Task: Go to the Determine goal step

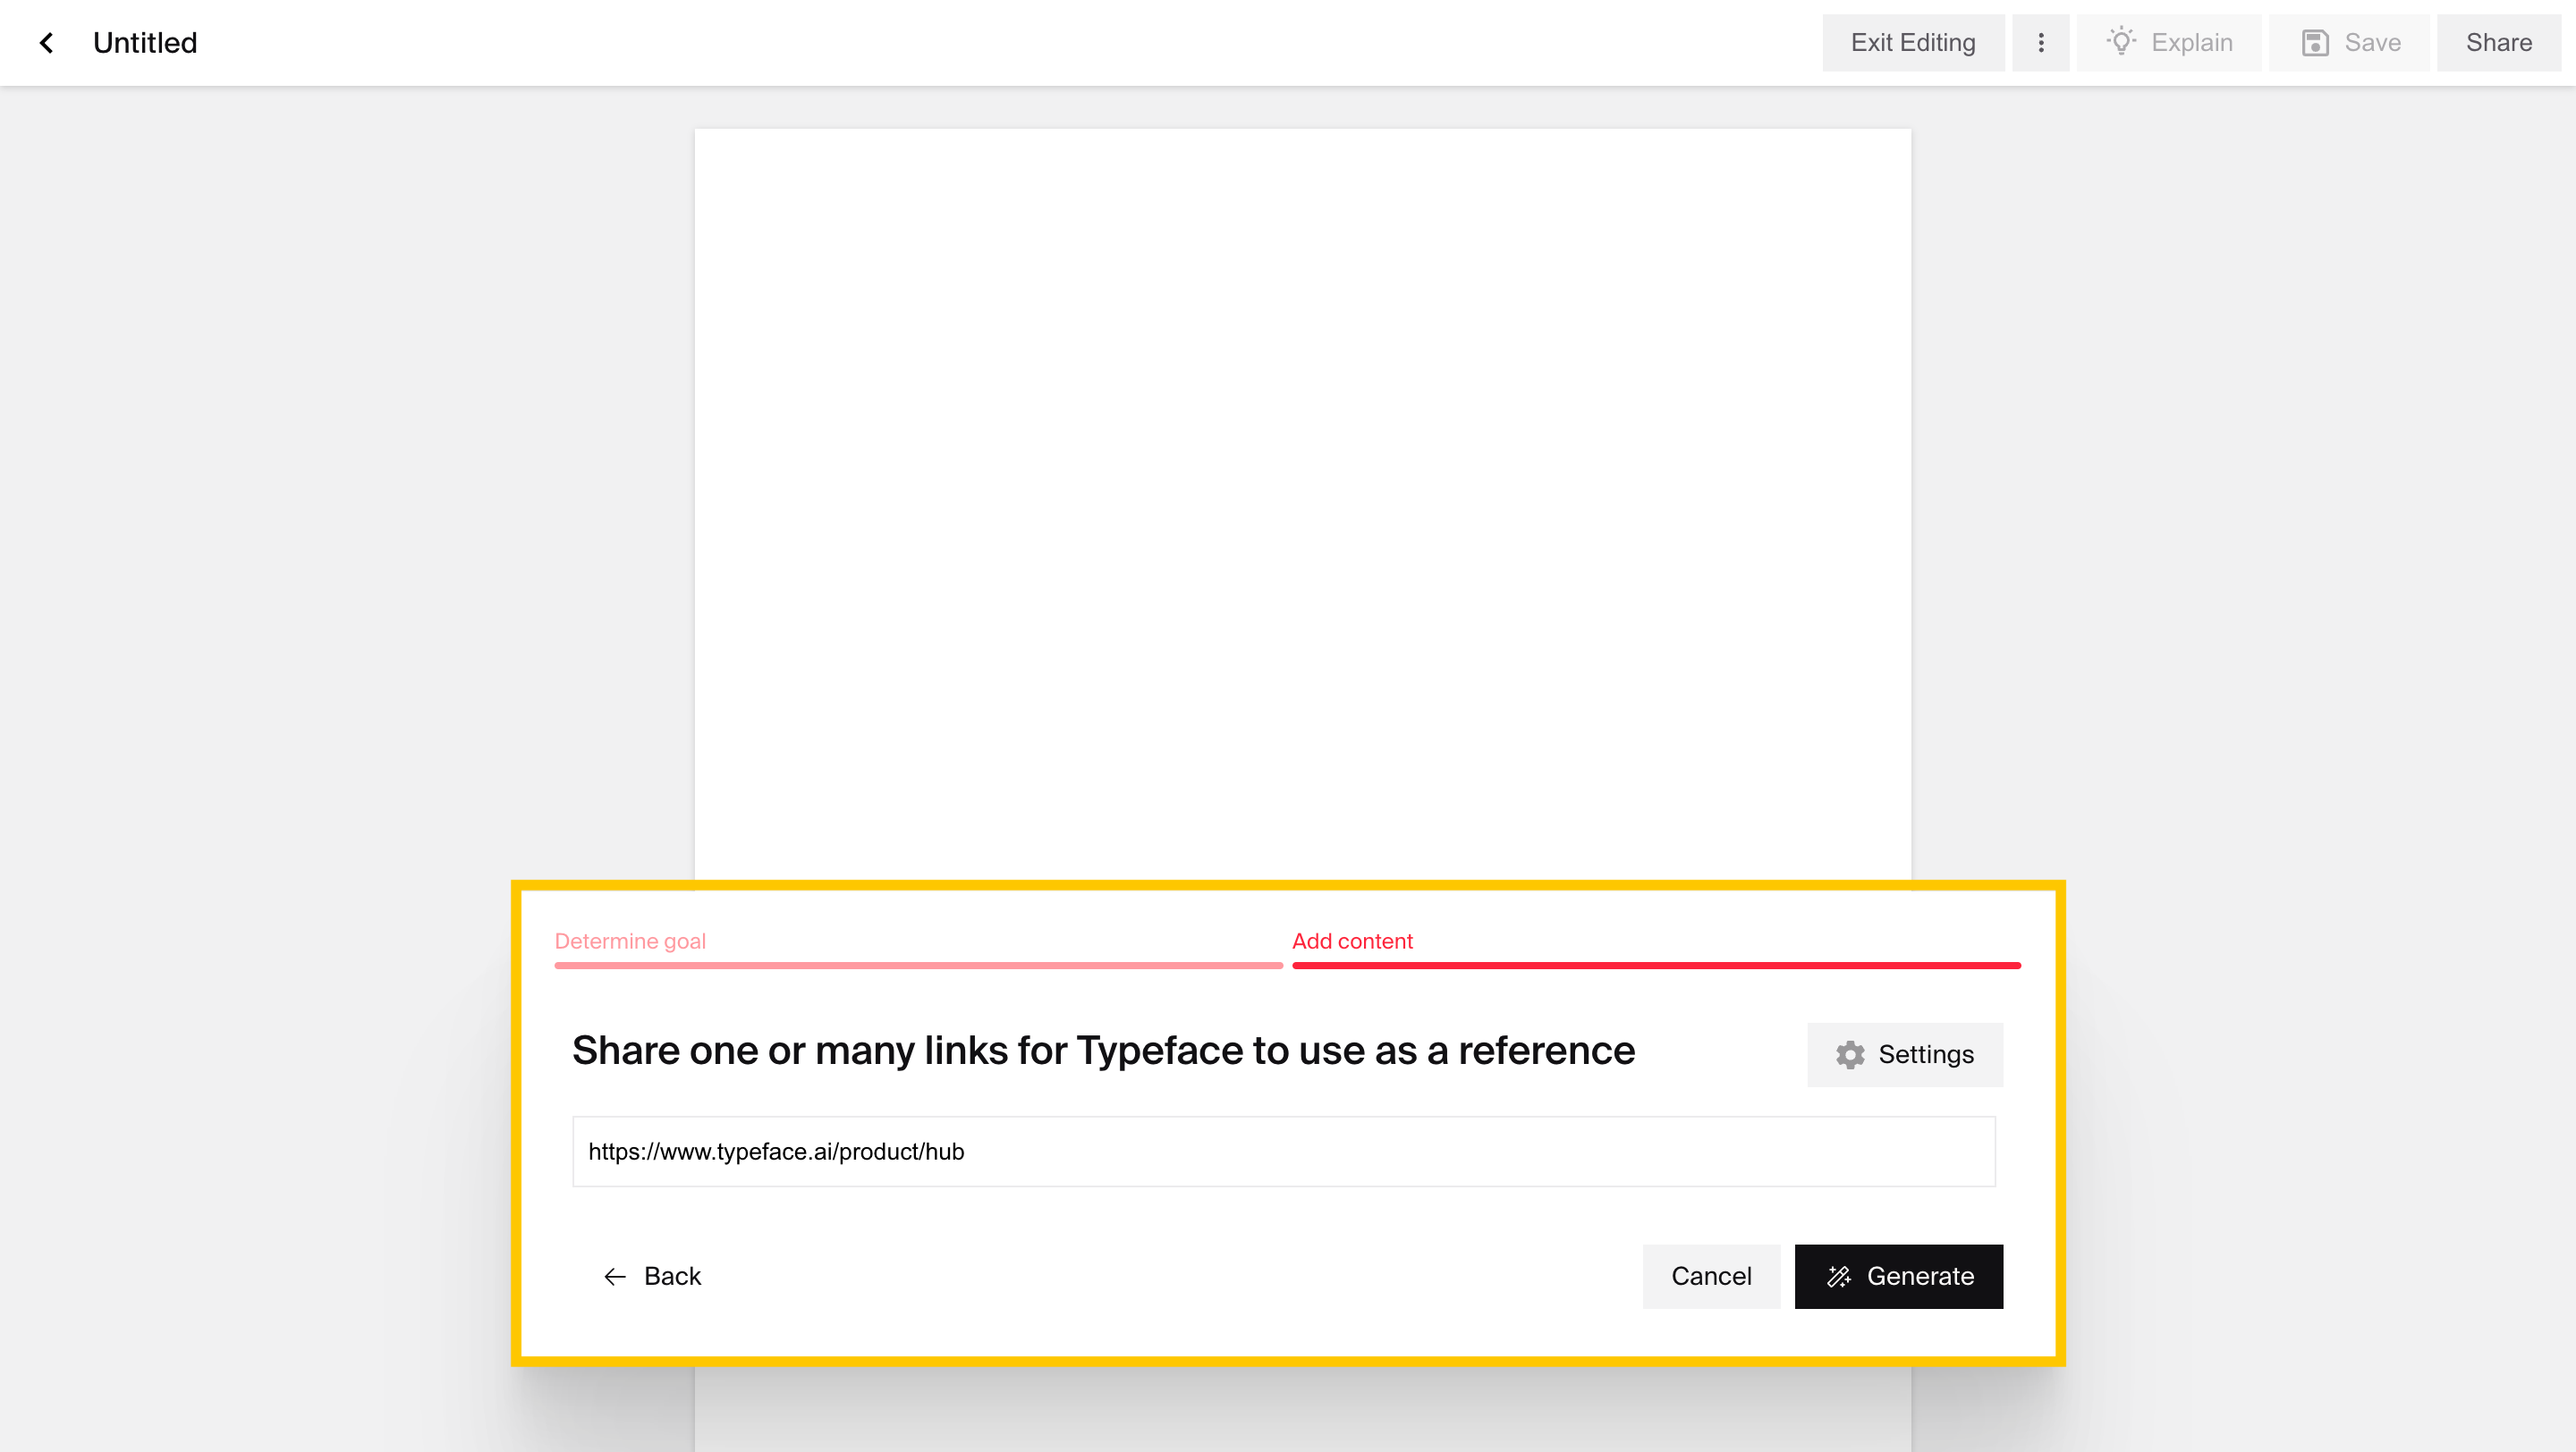Action: click(630, 941)
